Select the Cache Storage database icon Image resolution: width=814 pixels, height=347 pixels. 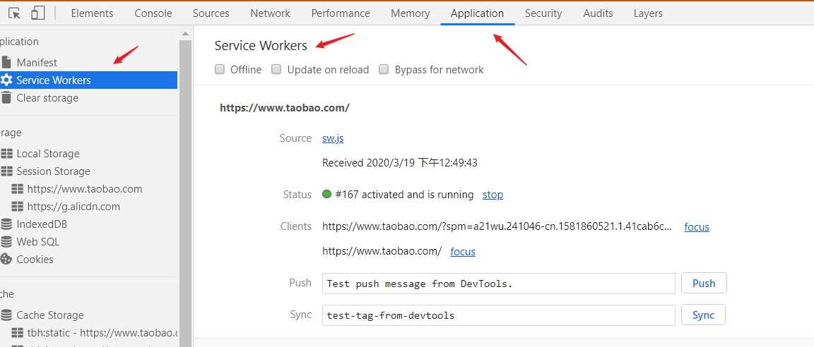tap(6, 315)
